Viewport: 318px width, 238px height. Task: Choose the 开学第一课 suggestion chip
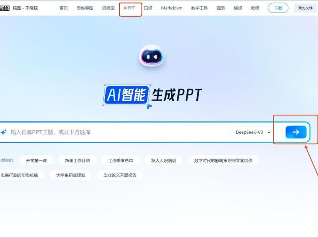(x=36, y=161)
